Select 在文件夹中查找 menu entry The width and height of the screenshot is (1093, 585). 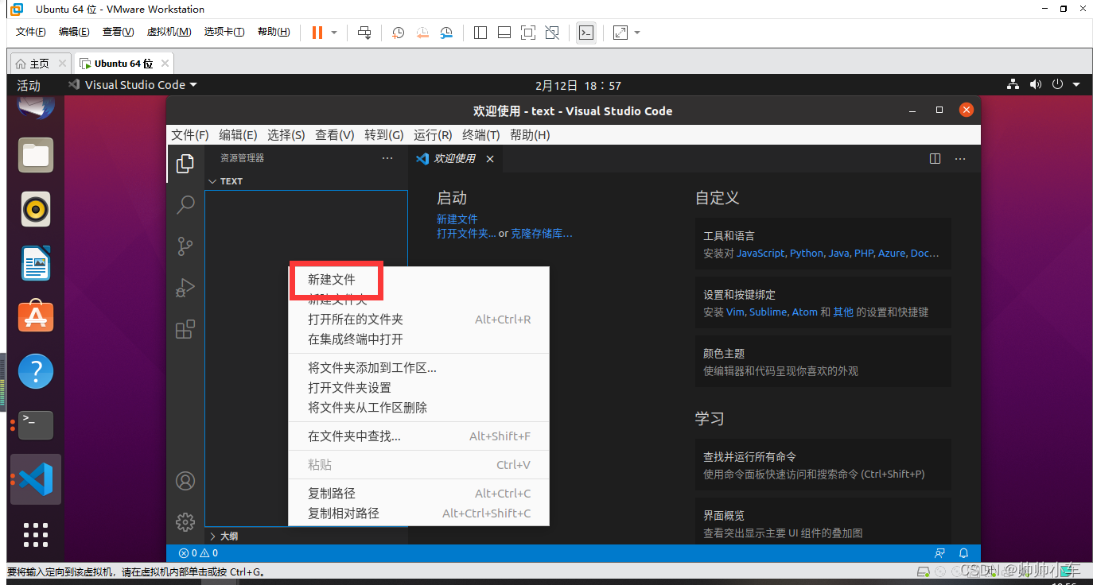(x=418, y=436)
